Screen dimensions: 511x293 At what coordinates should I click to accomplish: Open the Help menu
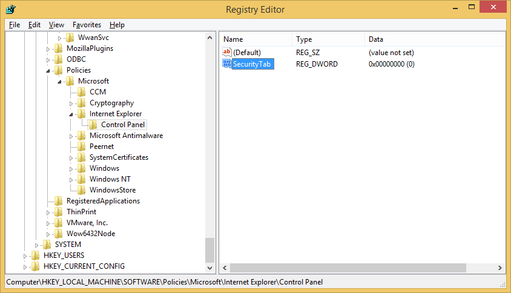click(x=117, y=25)
